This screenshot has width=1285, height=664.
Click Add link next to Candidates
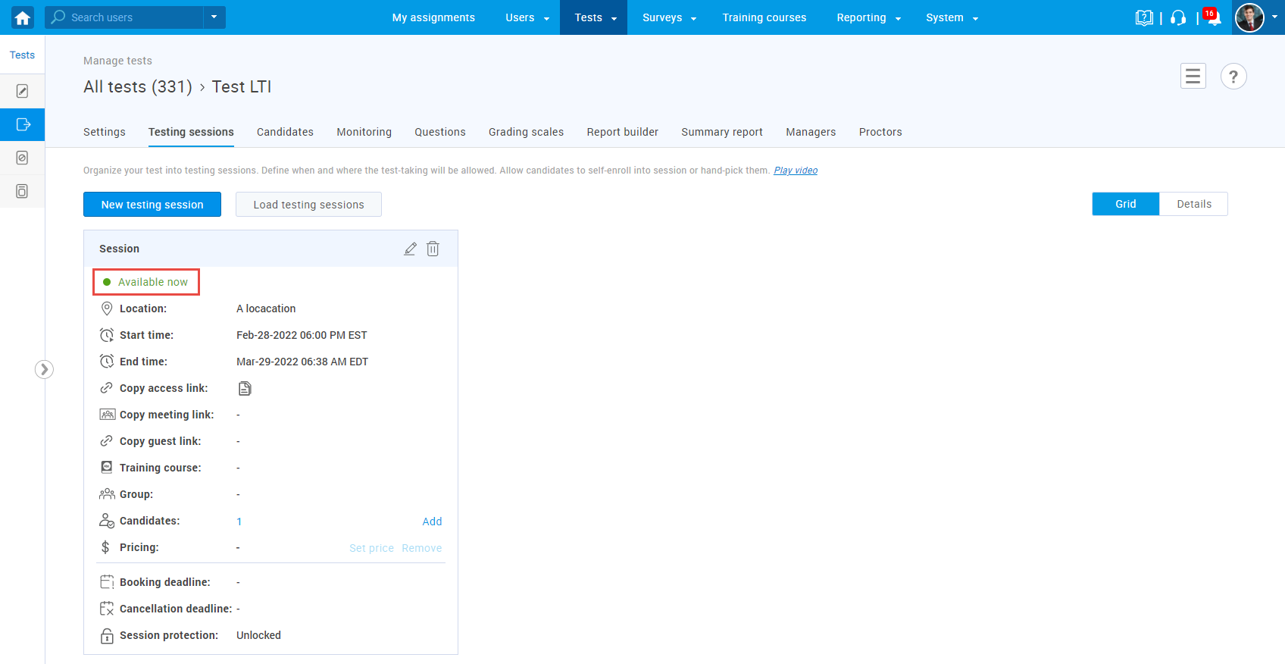[x=432, y=521]
